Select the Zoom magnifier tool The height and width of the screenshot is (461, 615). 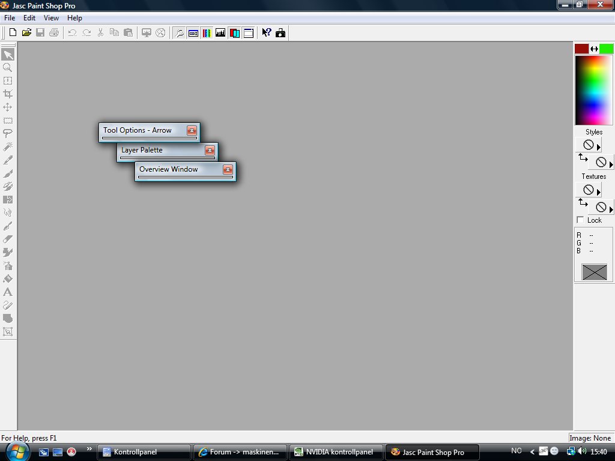pos(8,67)
